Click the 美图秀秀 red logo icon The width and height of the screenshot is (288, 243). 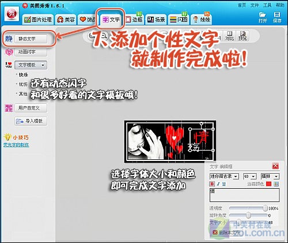[x=12, y=14]
